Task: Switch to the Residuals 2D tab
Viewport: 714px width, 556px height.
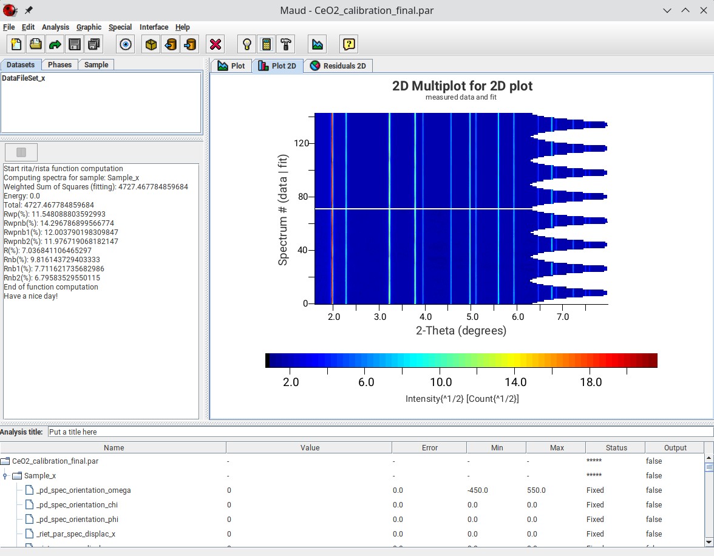Action: (338, 66)
